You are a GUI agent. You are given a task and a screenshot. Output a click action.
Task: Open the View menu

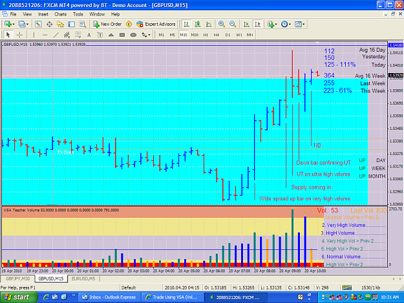tap(27, 14)
